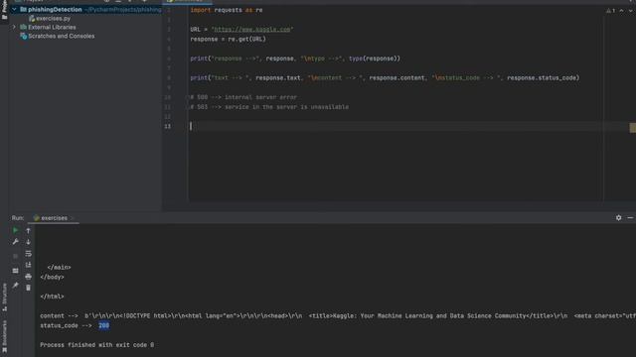Click the restore layout icon in Run panel
Image resolution: width=636 pixels, height=357 pixels.
[x=16, y=271]
